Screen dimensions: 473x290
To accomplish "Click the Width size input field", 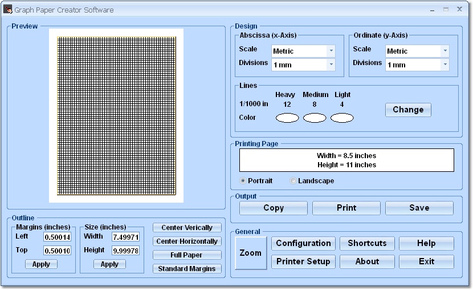I will pos(126,237).
